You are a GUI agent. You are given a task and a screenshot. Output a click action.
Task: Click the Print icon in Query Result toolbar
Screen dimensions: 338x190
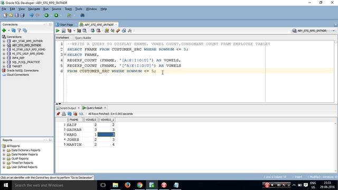click(x=64, y=114)
